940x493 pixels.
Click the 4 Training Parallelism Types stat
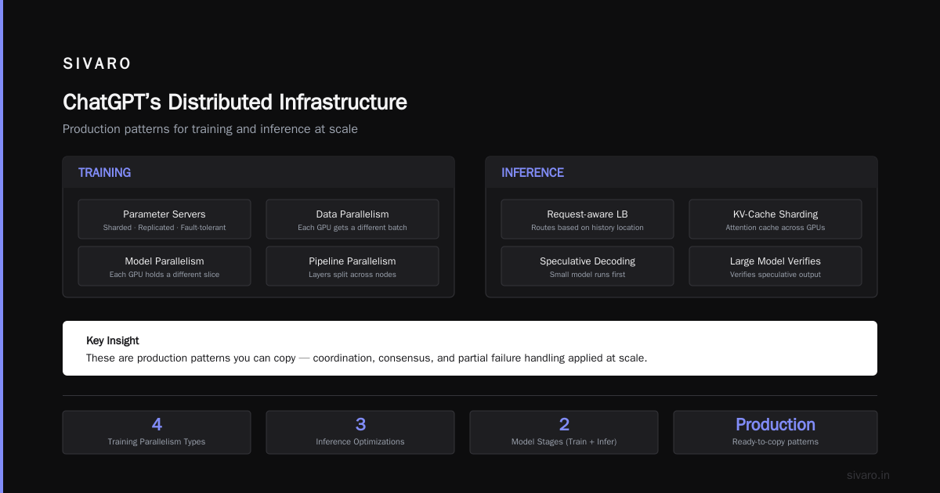point(157,433)
